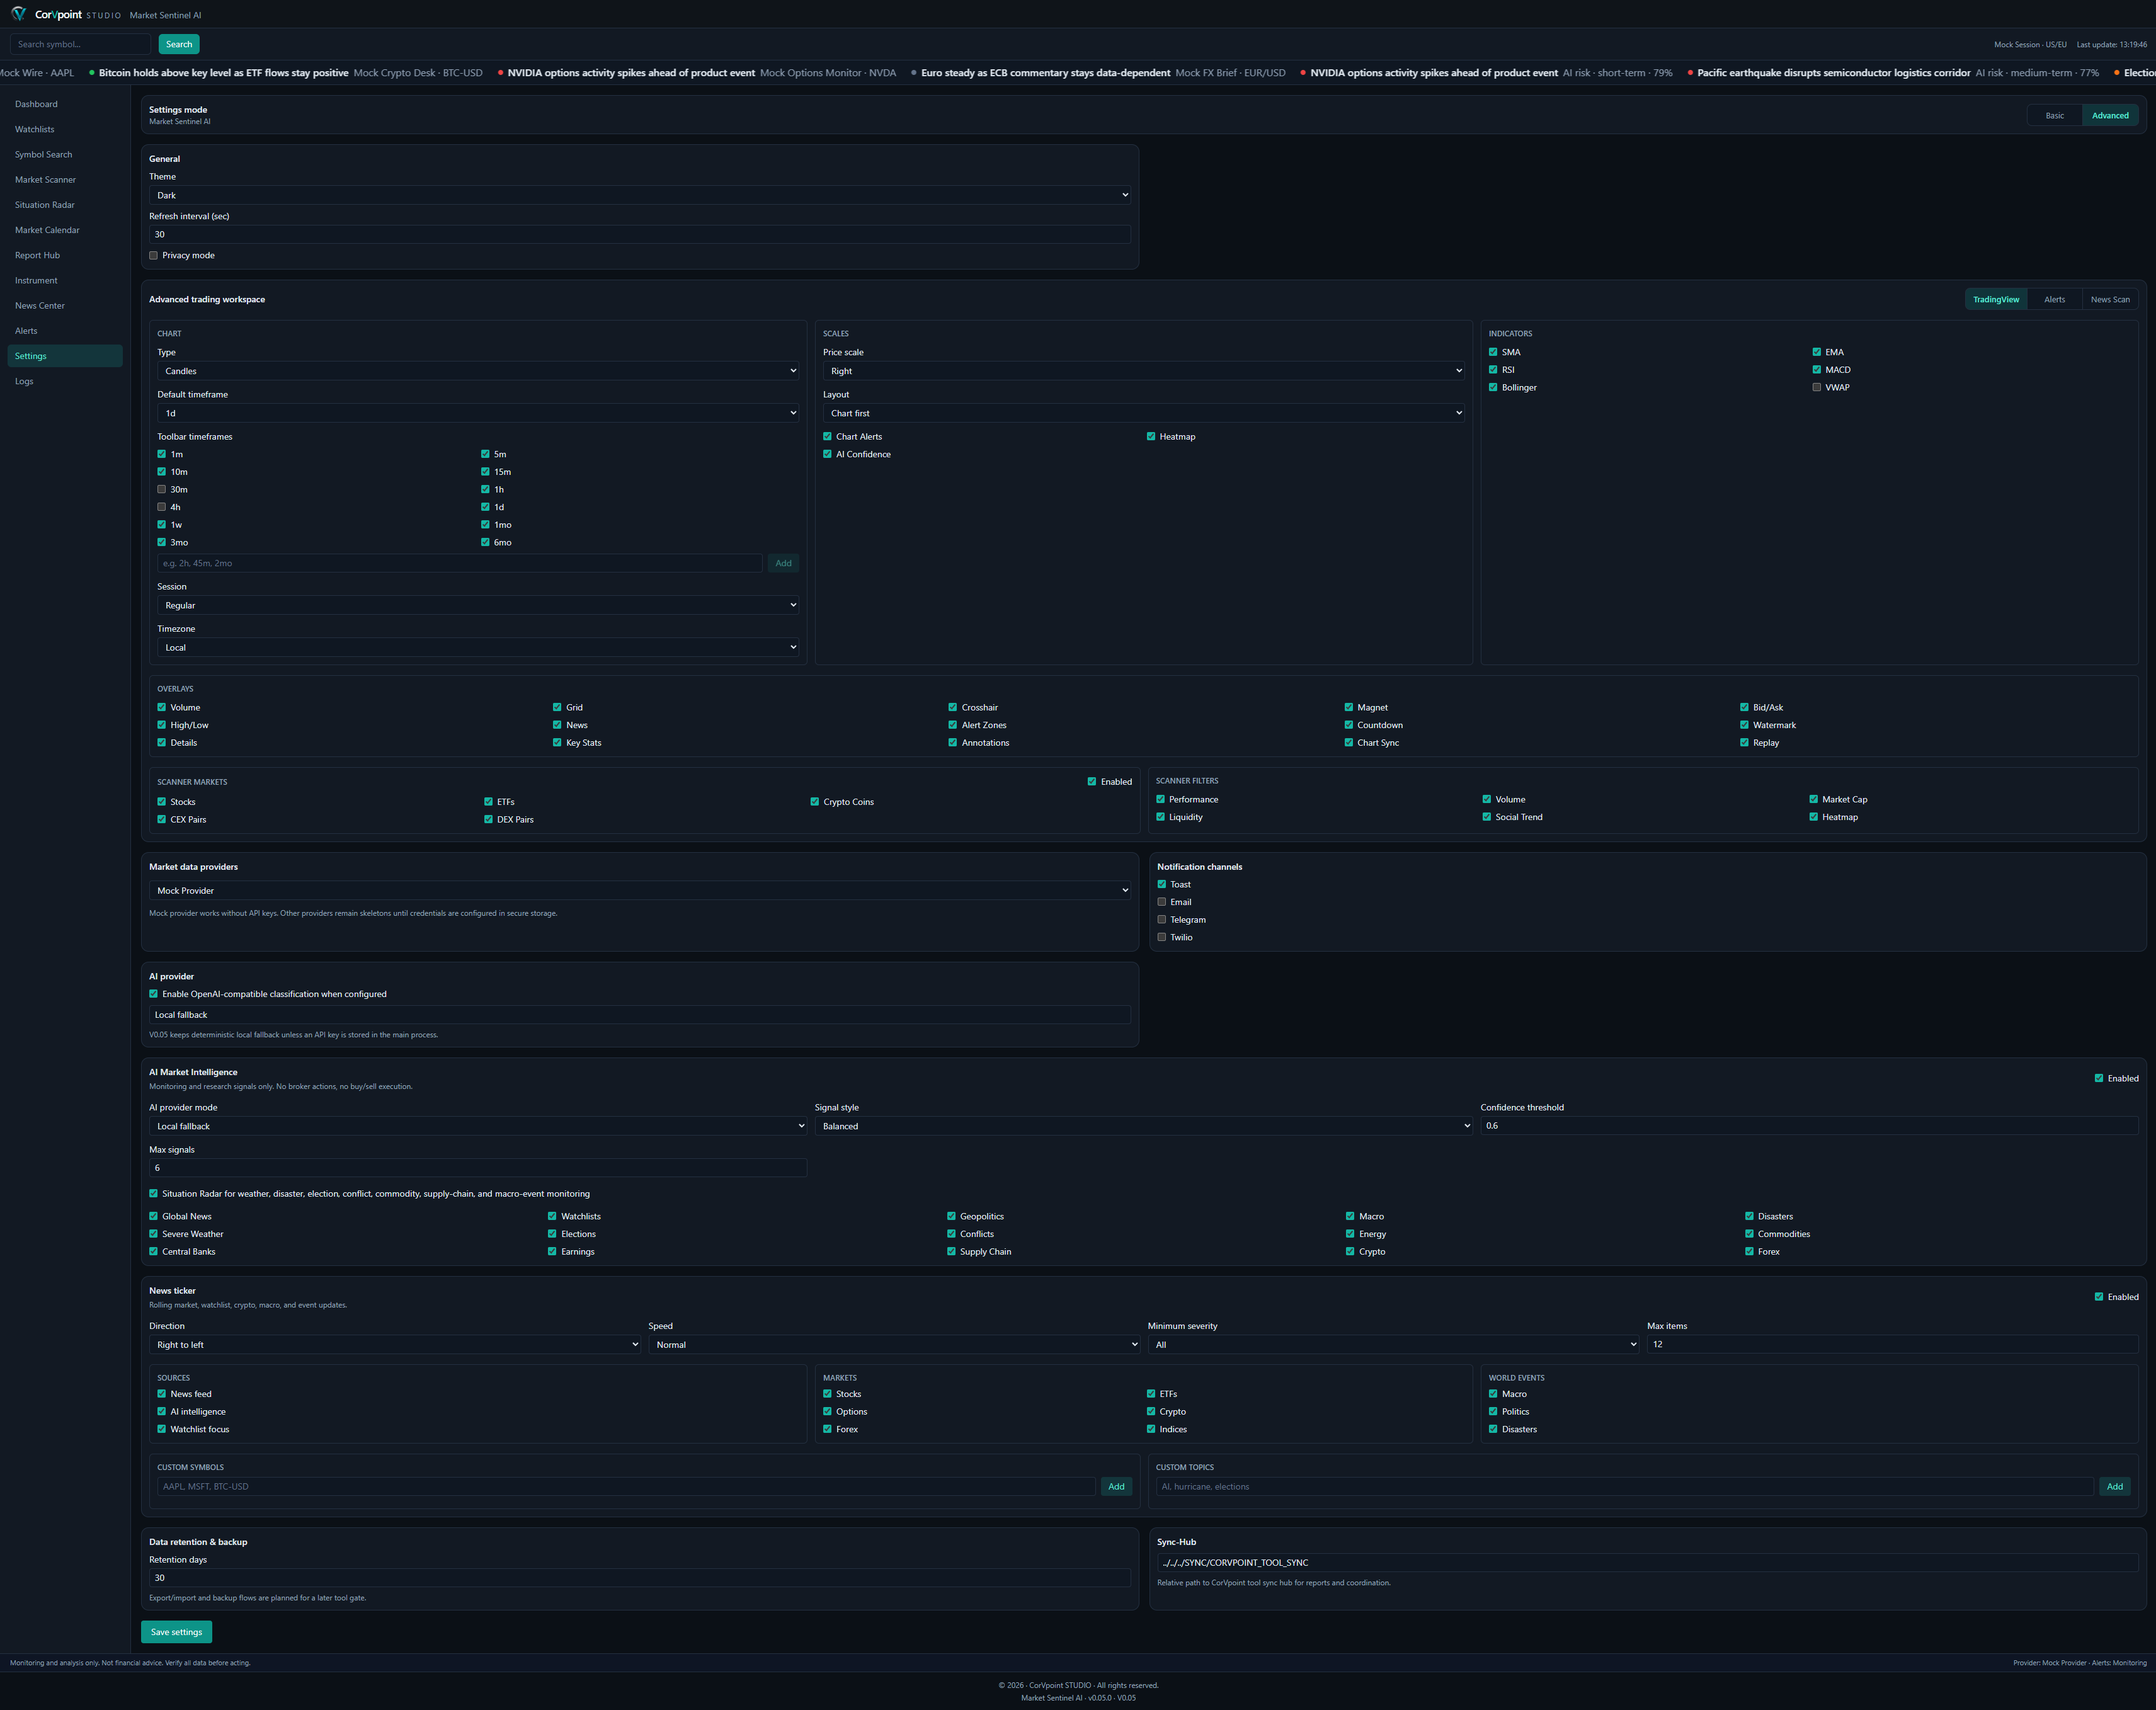Open the Session dropdown
This screenshot has height=1710, width=2156.
pyautogui.click(x=478, y=605)
